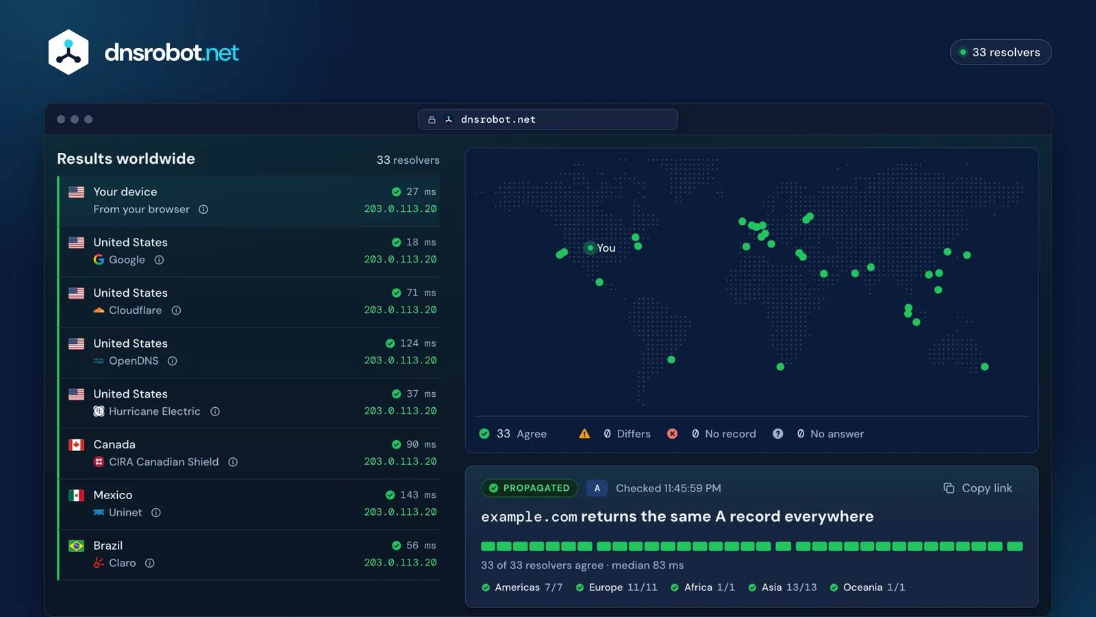Click the Claro logo icon
This screenshot has height=617, width=1096.
click(x=99, y=563)
